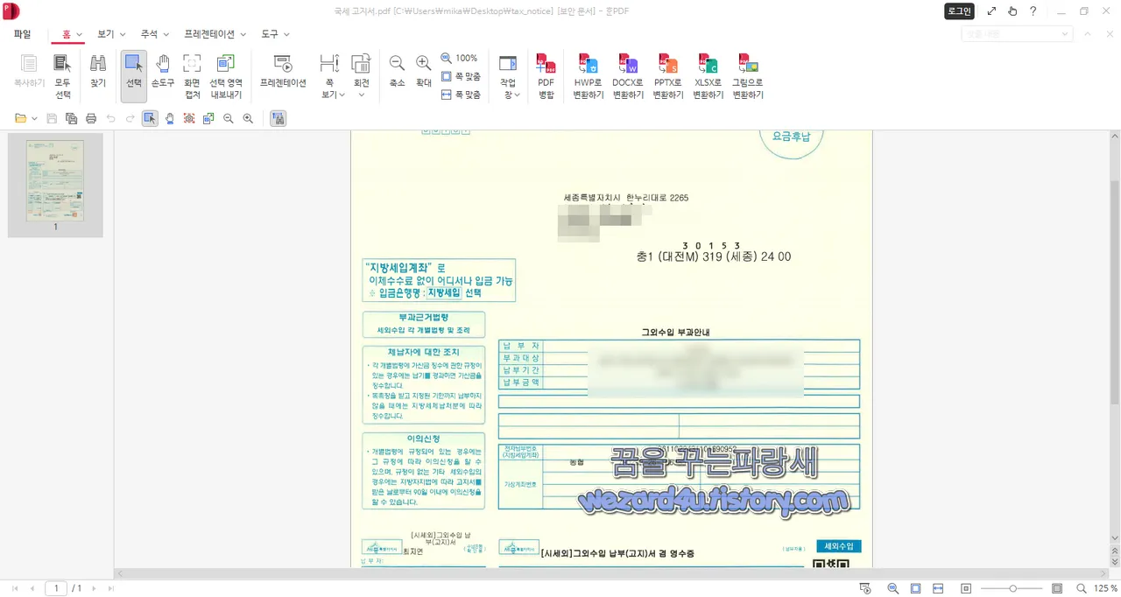Click the screen capture icon in quick toolbar
Viewport: 1121px width, 597px height.
click(x=189, y=118)
